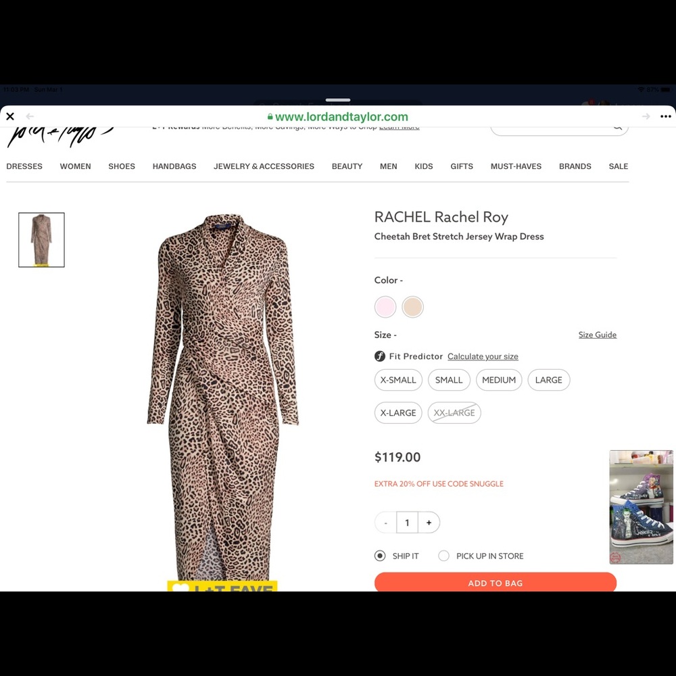
Task: Click Calculate your size link
Action: pyautogui.click(x=483, y=356)
